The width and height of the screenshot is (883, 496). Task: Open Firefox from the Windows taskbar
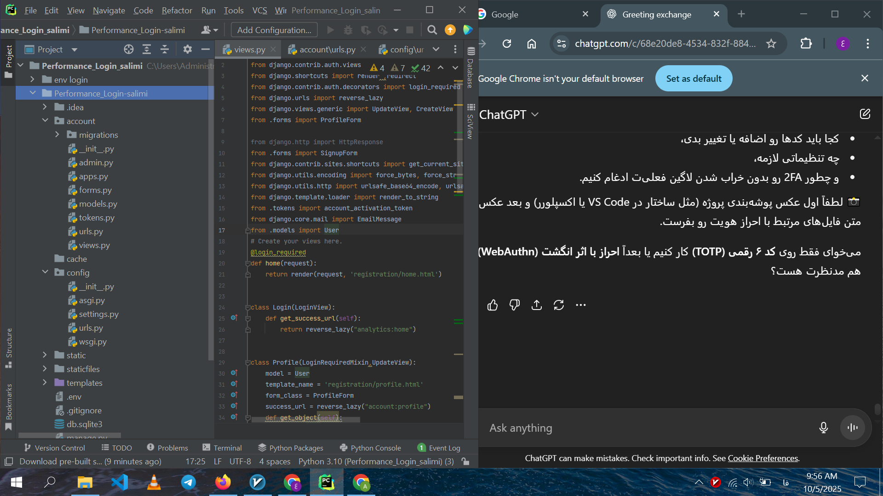tap(223, 482)
